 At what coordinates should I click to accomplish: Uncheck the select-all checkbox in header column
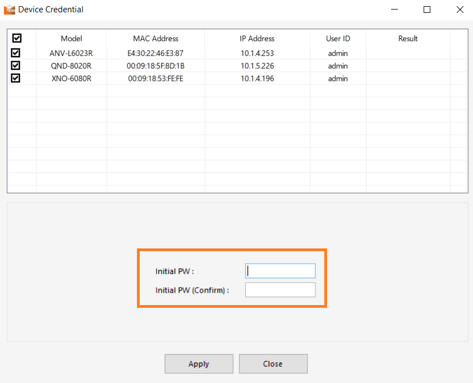16,38
